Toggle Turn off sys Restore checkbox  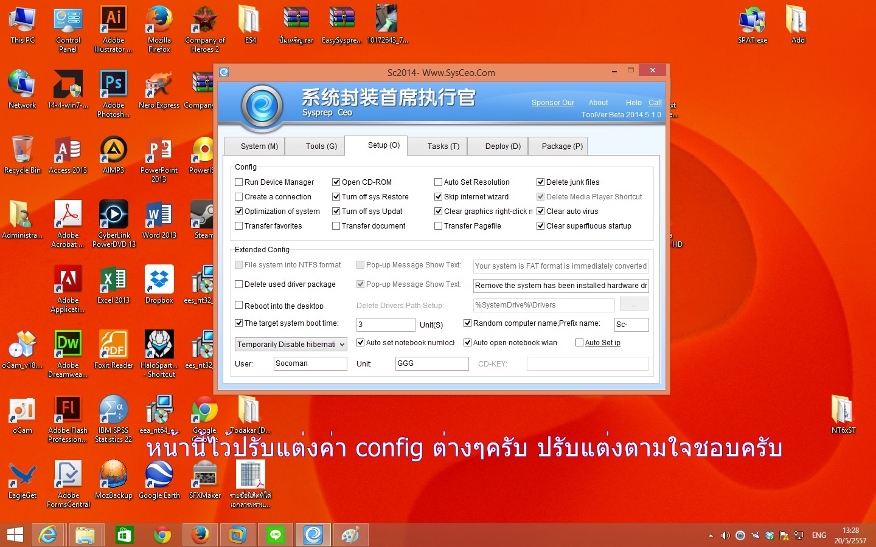click(x=336, y=196)
